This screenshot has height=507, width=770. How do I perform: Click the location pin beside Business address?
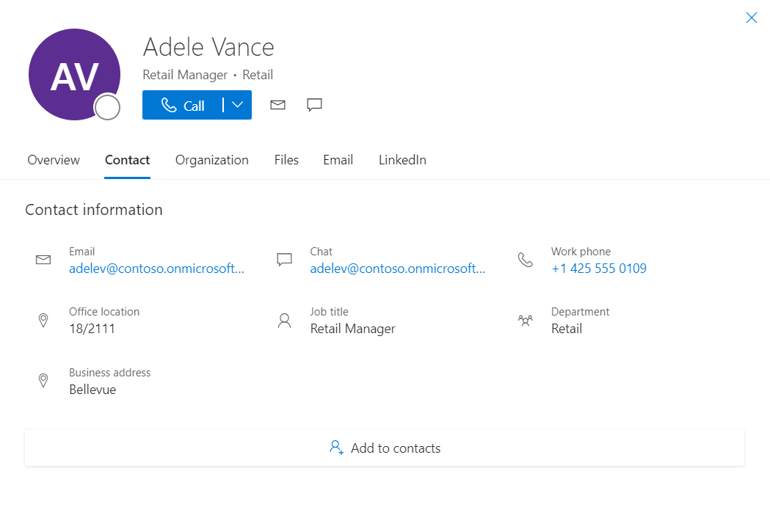[x=43, y=381]
